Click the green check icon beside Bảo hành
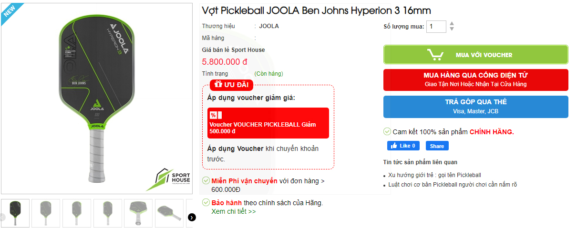This screenshot has width=577, height=228. pos(206,202)
